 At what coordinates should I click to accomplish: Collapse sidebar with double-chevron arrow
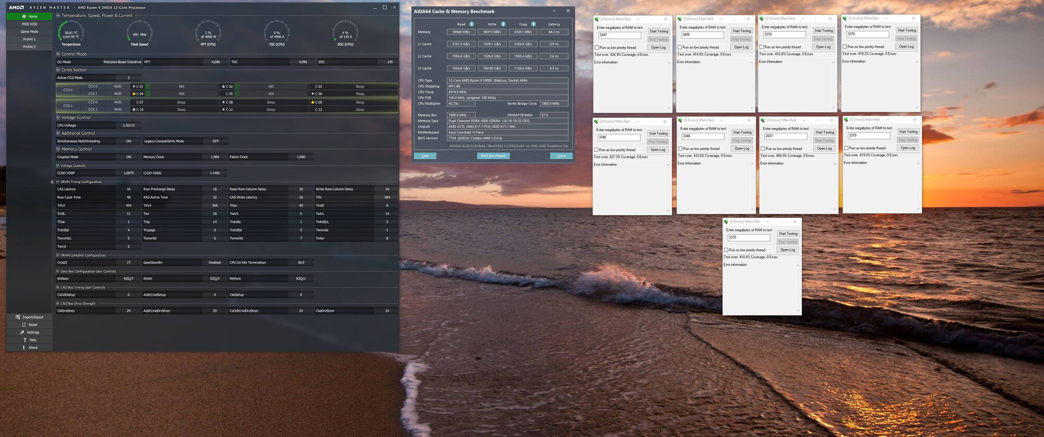(52, 182)
